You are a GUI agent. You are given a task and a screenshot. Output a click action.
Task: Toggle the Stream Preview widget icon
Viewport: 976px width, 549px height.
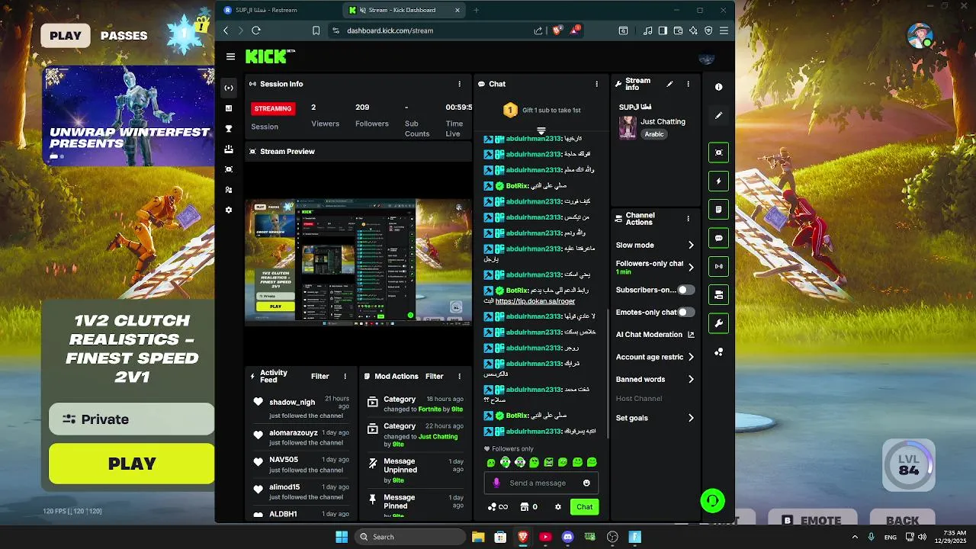718,152
